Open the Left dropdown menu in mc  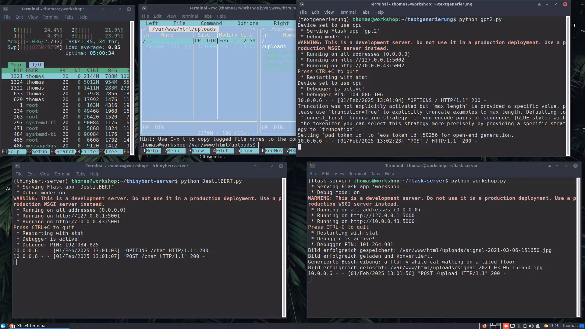[152, 23]
